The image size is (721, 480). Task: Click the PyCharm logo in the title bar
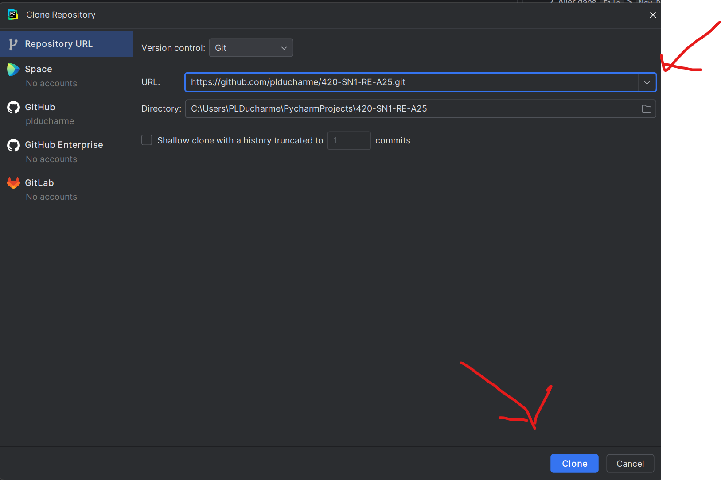coord(13,15)
